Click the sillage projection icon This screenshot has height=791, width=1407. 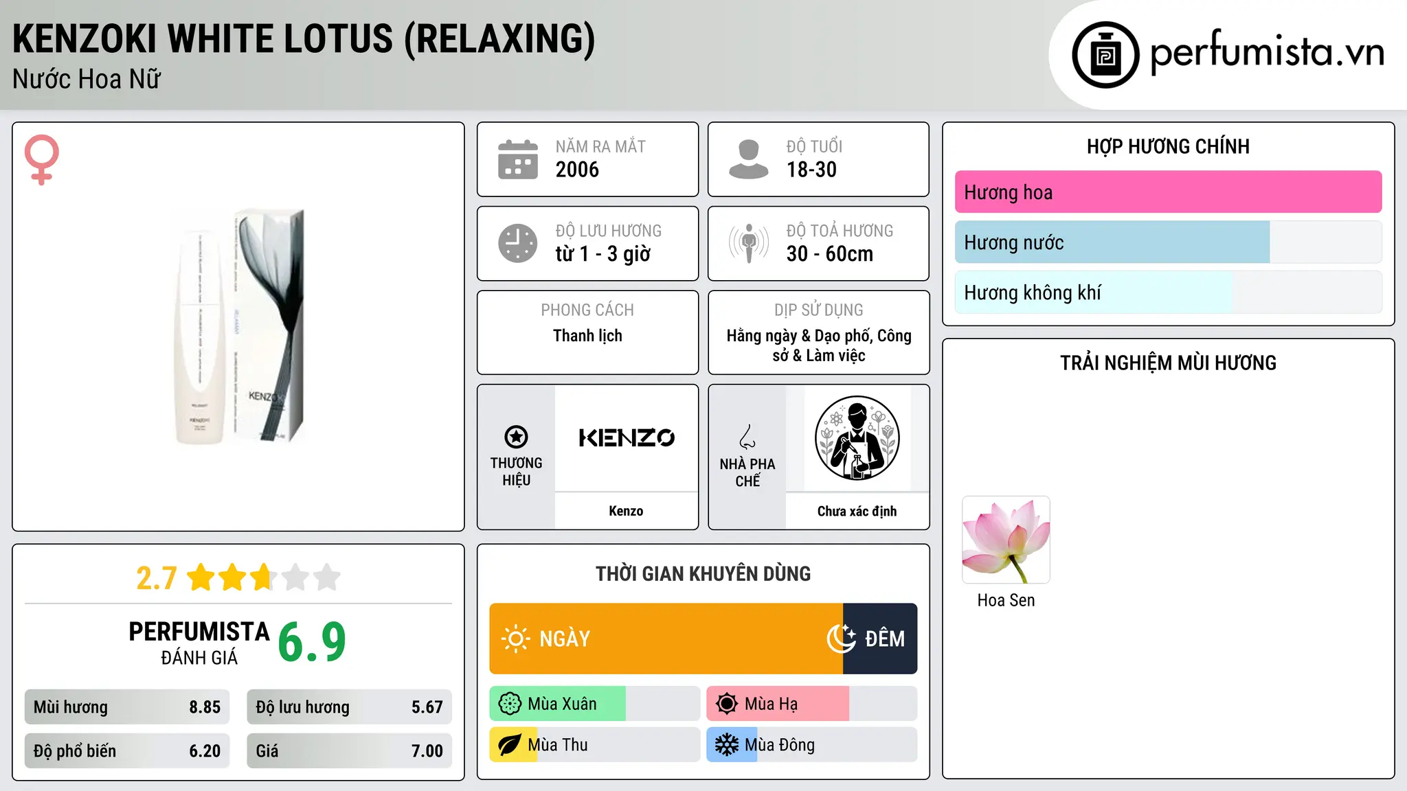pyautogui.click(x=748, y=243)
